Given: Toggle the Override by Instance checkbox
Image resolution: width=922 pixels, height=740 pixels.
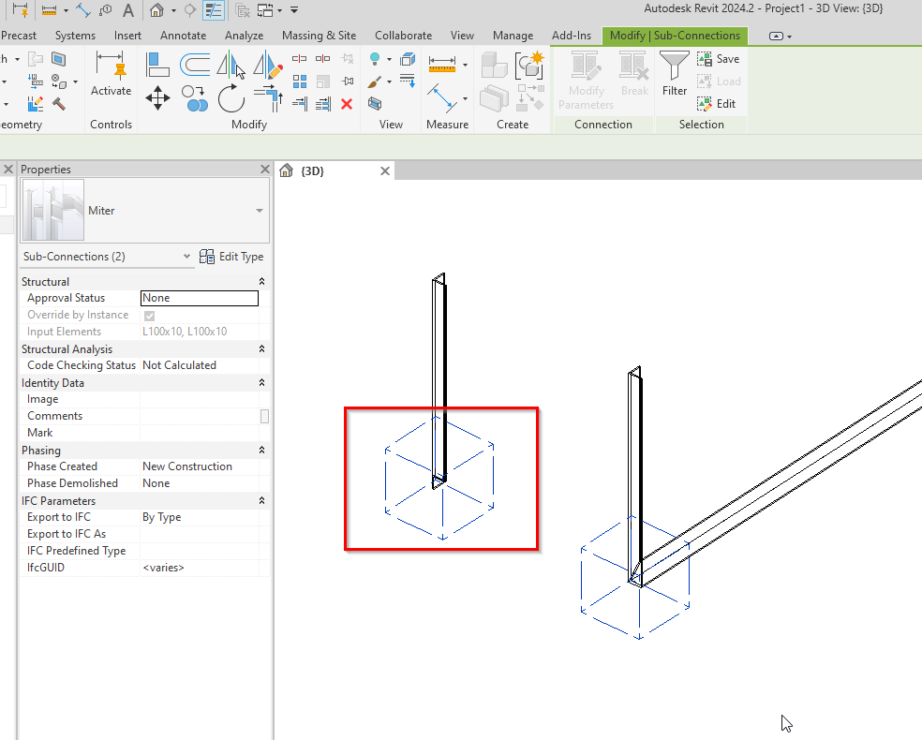Looking at the screenshot, I should 149,315.
